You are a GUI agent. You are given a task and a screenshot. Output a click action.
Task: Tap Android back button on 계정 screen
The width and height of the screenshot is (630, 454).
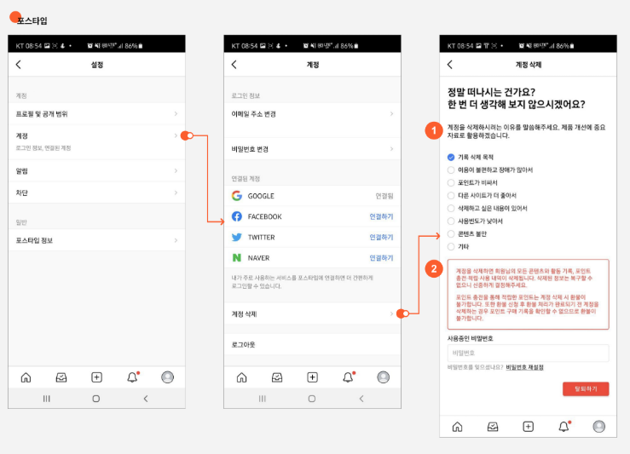tap(361, 399)
